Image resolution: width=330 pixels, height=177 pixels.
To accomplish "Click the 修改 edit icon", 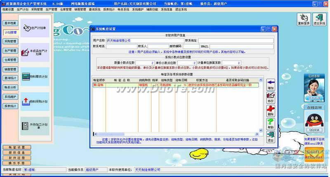I will 271,96.
